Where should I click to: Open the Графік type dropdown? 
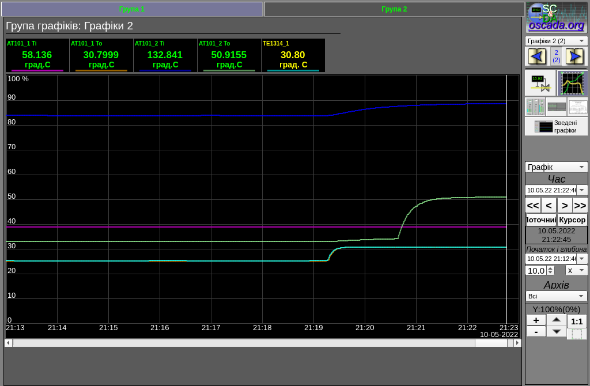pos(556,167)
